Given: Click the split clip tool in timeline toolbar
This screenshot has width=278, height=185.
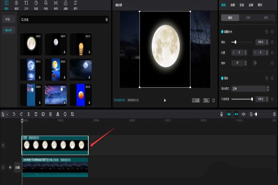Looking at the screenshot, I should tap(29, 114).
